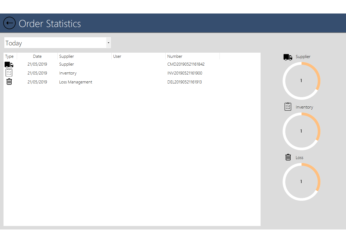
Task: Click the truck icon in first row
Action: (x=9, y=65)
